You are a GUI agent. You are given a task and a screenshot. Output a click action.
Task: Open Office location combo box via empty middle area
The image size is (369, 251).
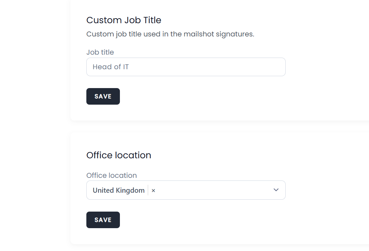pyautogui.click(x=213, y=190)
